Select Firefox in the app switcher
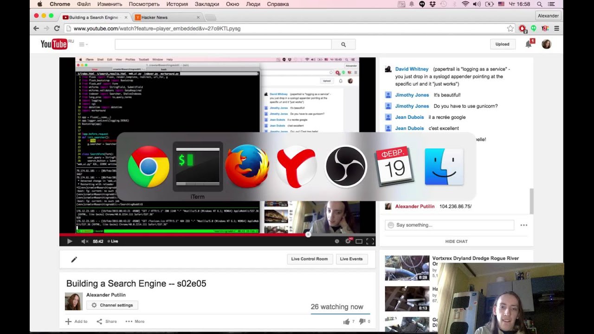The image size is (594, 334). click(x=247, y=167)
